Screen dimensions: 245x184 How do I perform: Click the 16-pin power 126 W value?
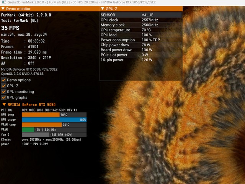click(147, 60)
